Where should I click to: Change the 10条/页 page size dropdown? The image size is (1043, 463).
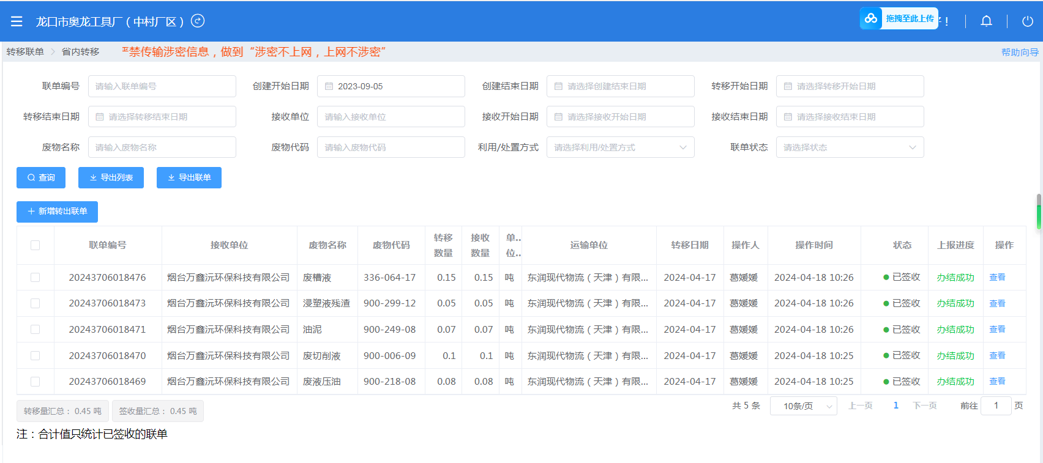(x=803, y=406)
